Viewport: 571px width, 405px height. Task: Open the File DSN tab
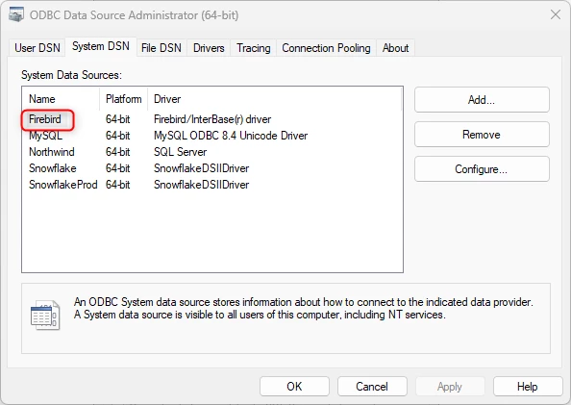pos(161,48)
